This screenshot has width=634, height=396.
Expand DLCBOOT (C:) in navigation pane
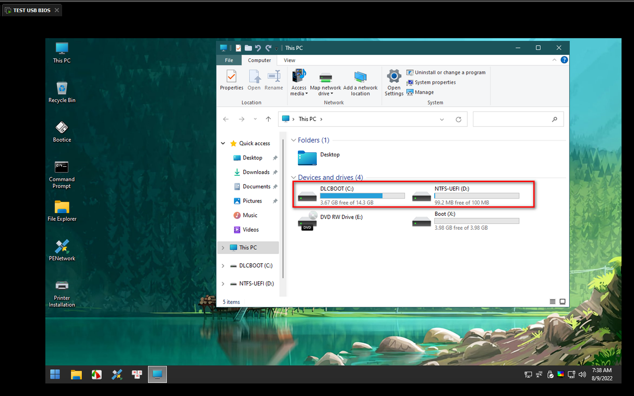(223, 266)
